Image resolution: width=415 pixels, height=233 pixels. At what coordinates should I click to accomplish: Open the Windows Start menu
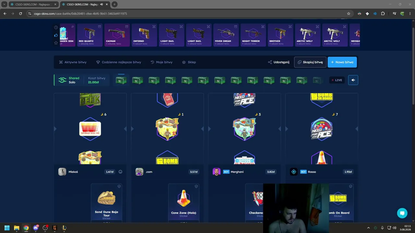point(7,228)
